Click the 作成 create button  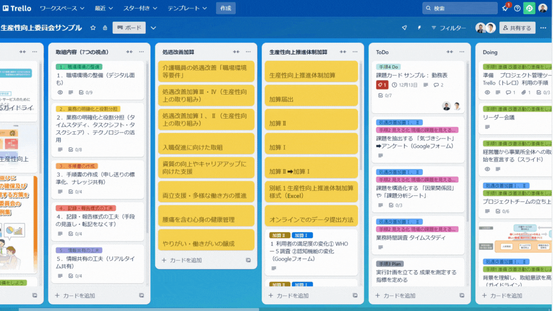point(226,8)
